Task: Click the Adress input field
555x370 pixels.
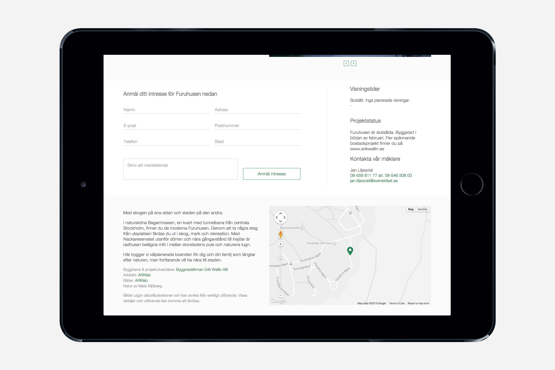Action: [x=257, y=110]
